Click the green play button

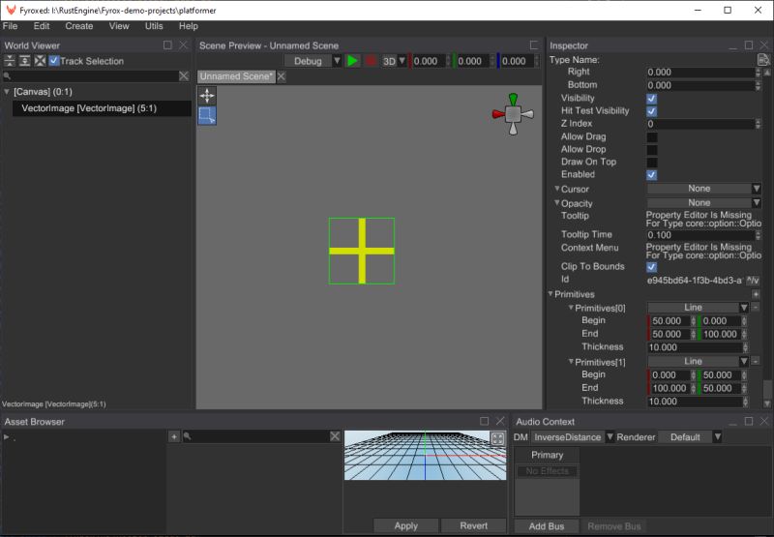(x=352, y=61)
